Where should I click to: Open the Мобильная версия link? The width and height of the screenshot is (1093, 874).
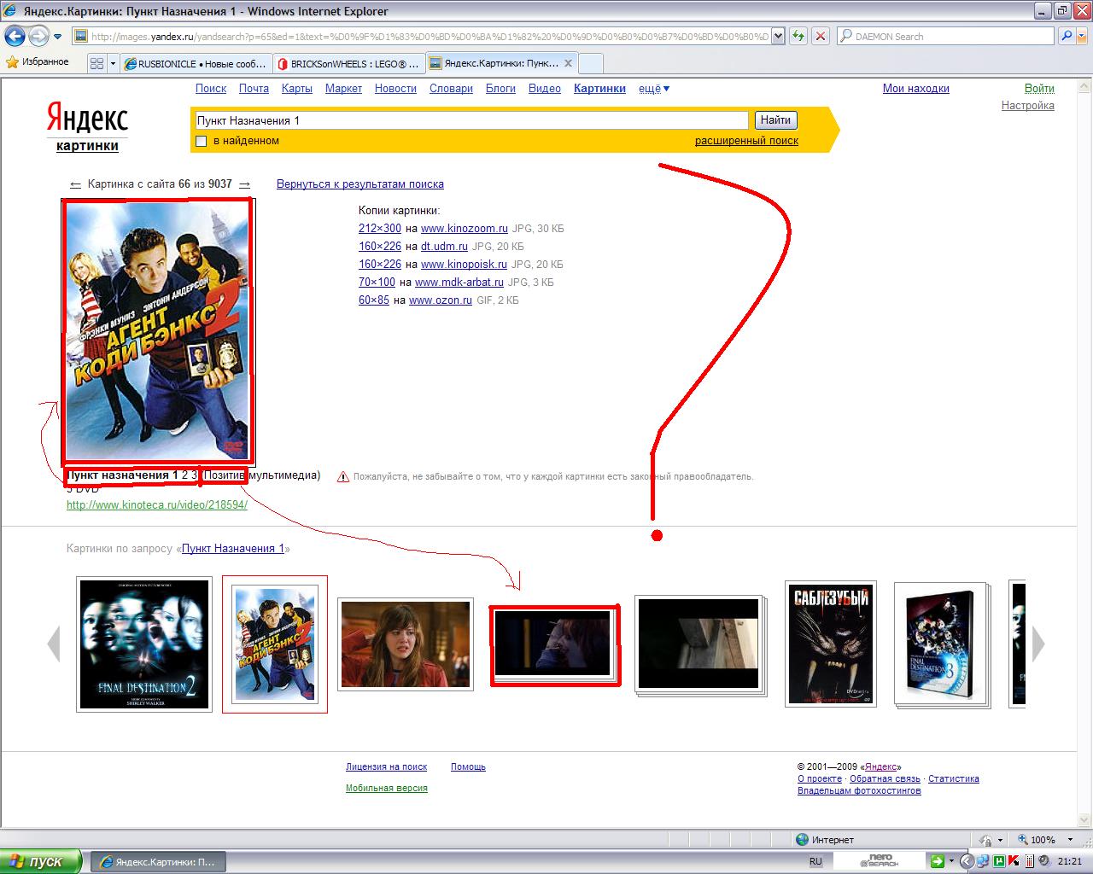point(386,789)
